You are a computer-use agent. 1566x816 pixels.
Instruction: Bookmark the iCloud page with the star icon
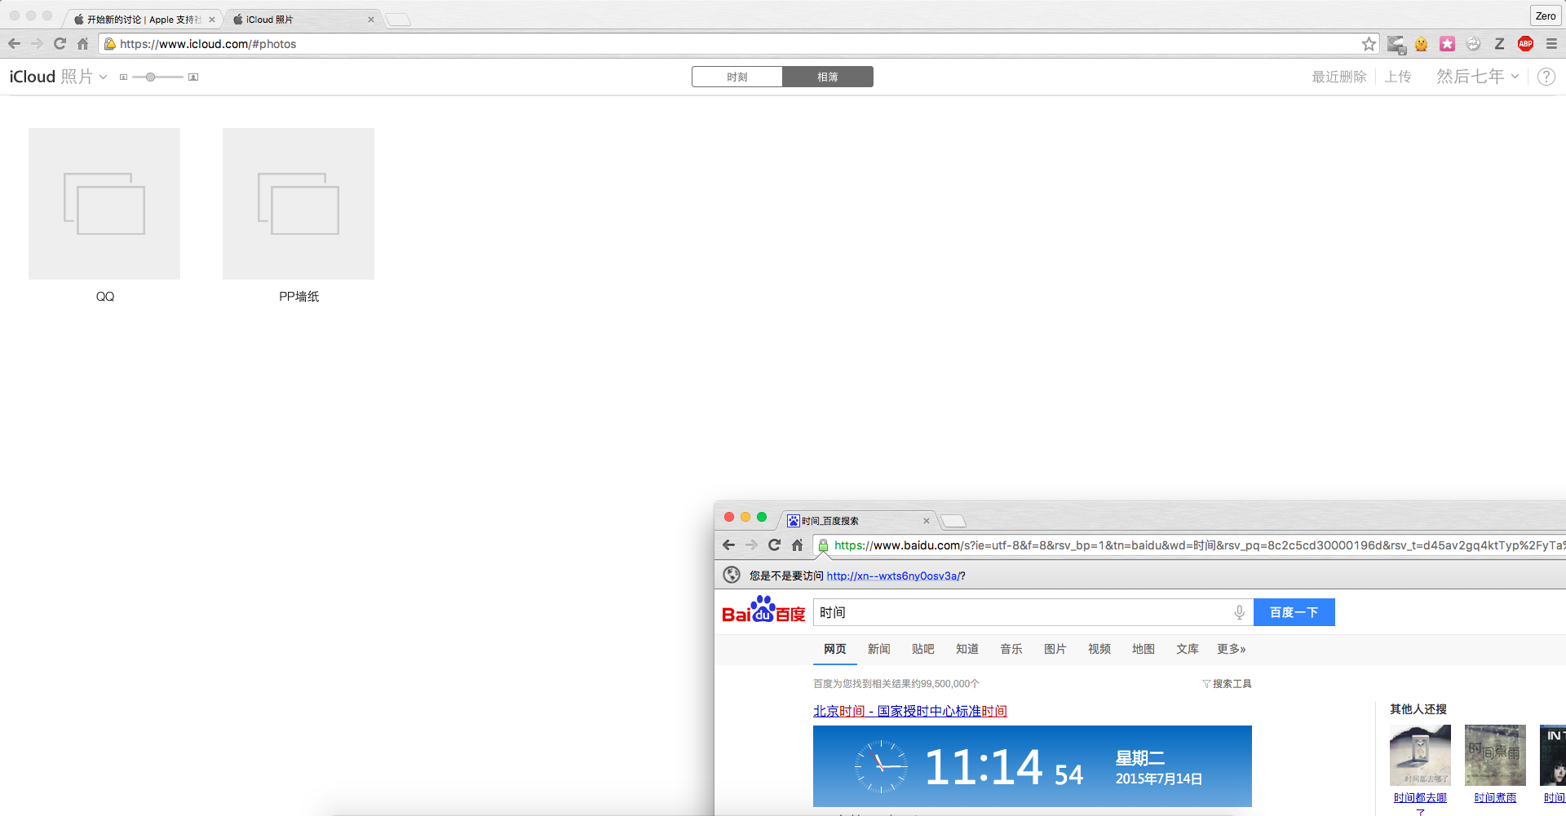pyautogui.click(x=1369, y=44)
